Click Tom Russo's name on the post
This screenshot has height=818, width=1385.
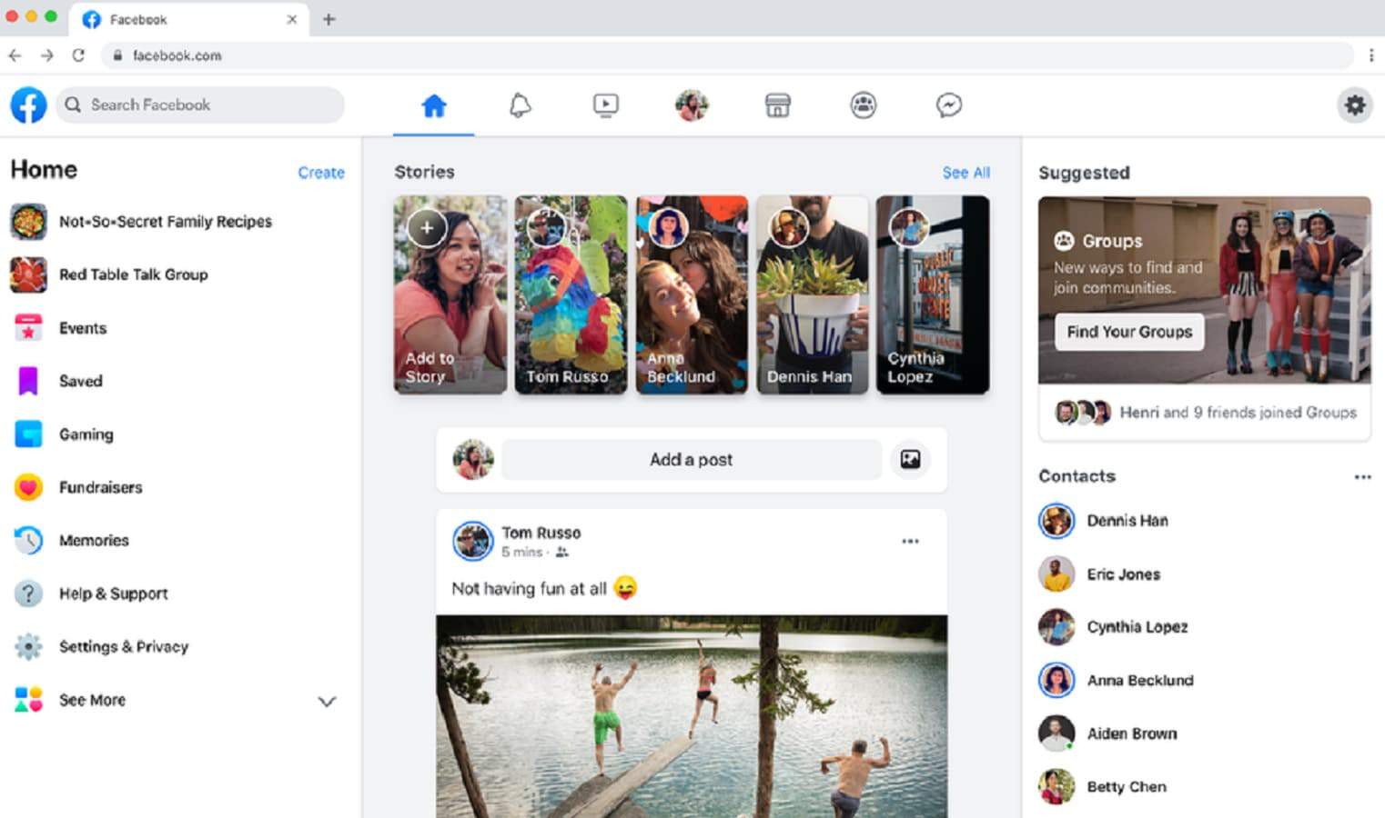click(541, 533)
